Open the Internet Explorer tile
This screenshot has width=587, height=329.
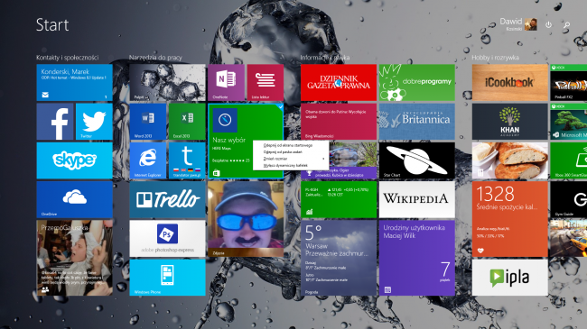(148, 160)
